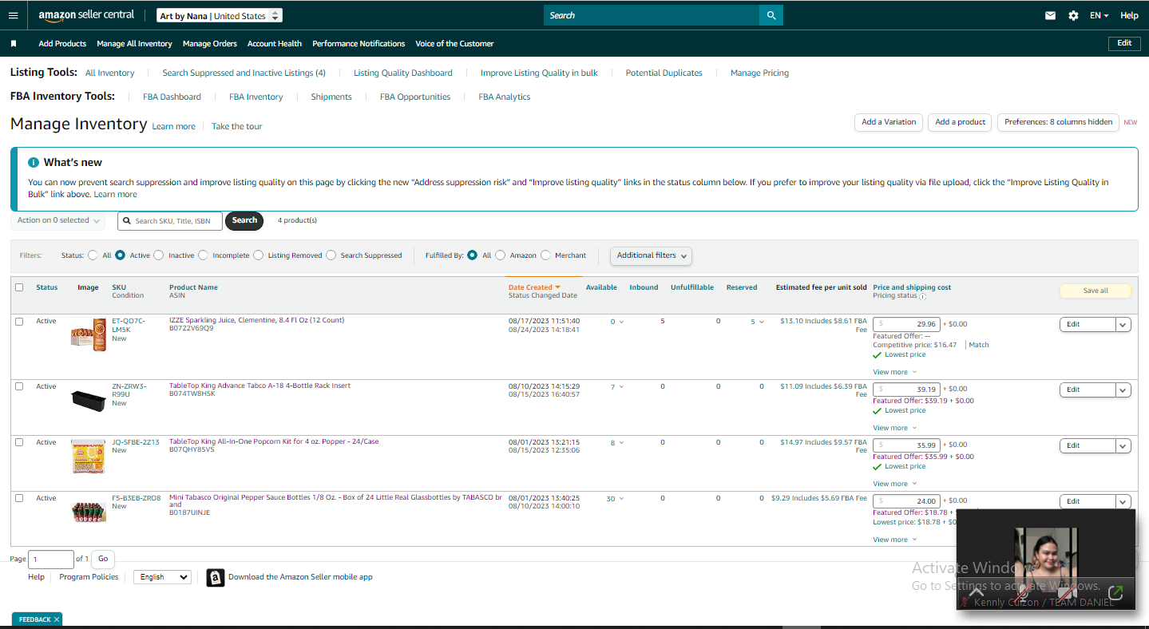This screenshot has height=629, width=1149.
Task: Open Search Suppressed and Inactive Listings (4)
Action: [x=244, y=73]
